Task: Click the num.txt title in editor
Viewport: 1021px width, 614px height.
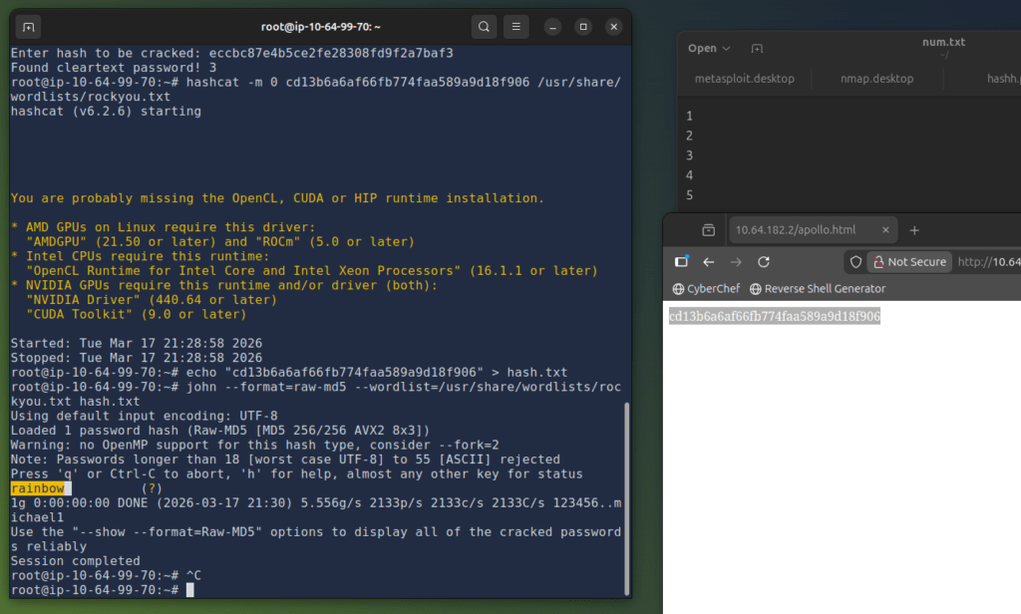Action: 943,42
